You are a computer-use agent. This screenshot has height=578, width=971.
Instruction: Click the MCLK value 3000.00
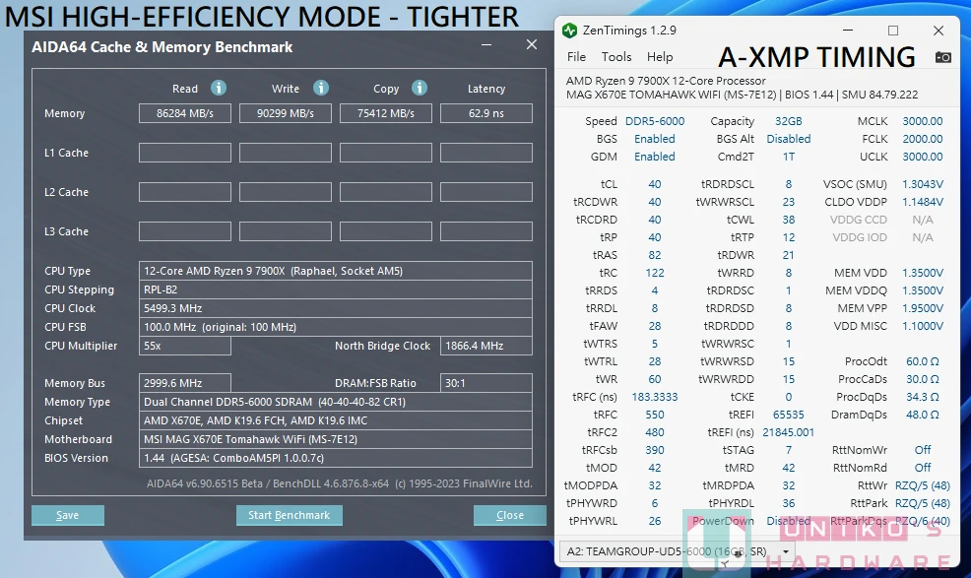(922, 121)
